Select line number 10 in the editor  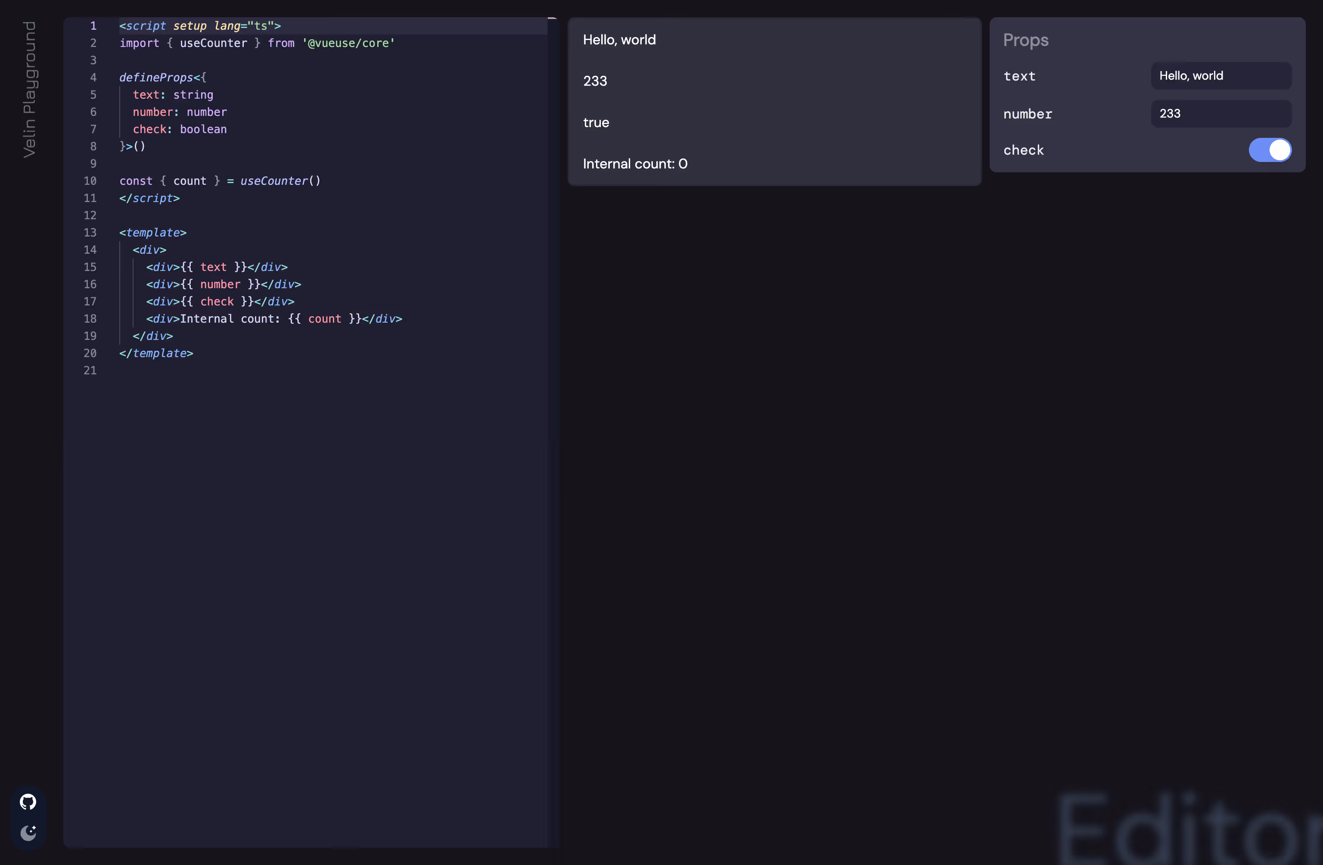(90, 180)
